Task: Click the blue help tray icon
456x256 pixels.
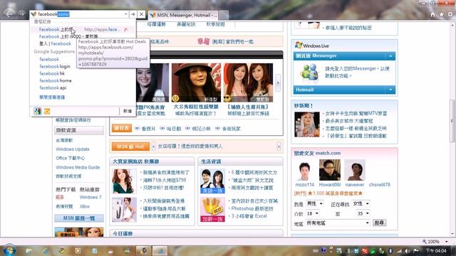Action: [323, 250]
